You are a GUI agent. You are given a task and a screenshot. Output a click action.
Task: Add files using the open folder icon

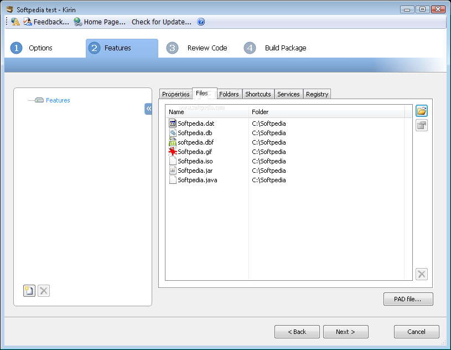click(x=421, y=111)
